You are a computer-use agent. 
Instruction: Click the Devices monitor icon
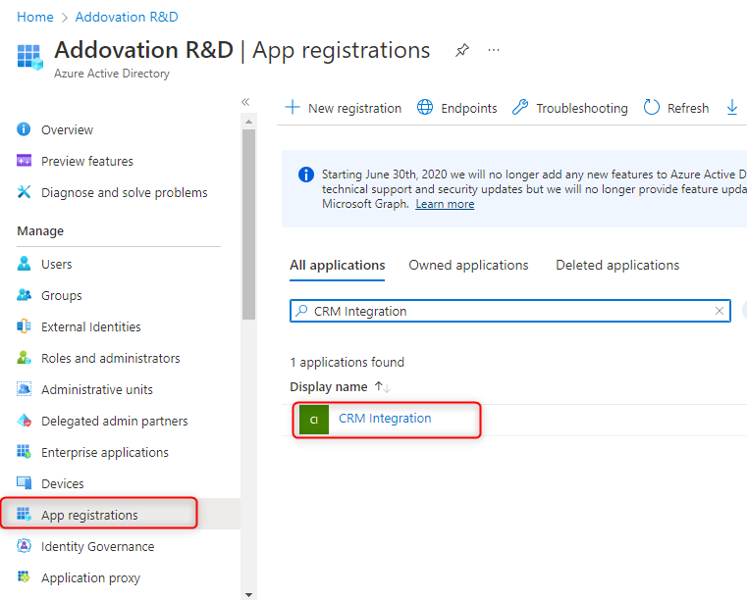(x=24, y=483)
